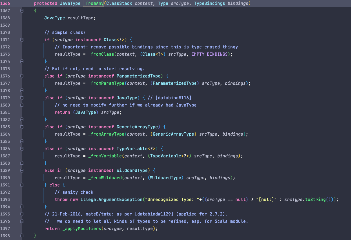Click the fold-end marker beside line 1394
The image size is (351, 240).
(22, 207)
